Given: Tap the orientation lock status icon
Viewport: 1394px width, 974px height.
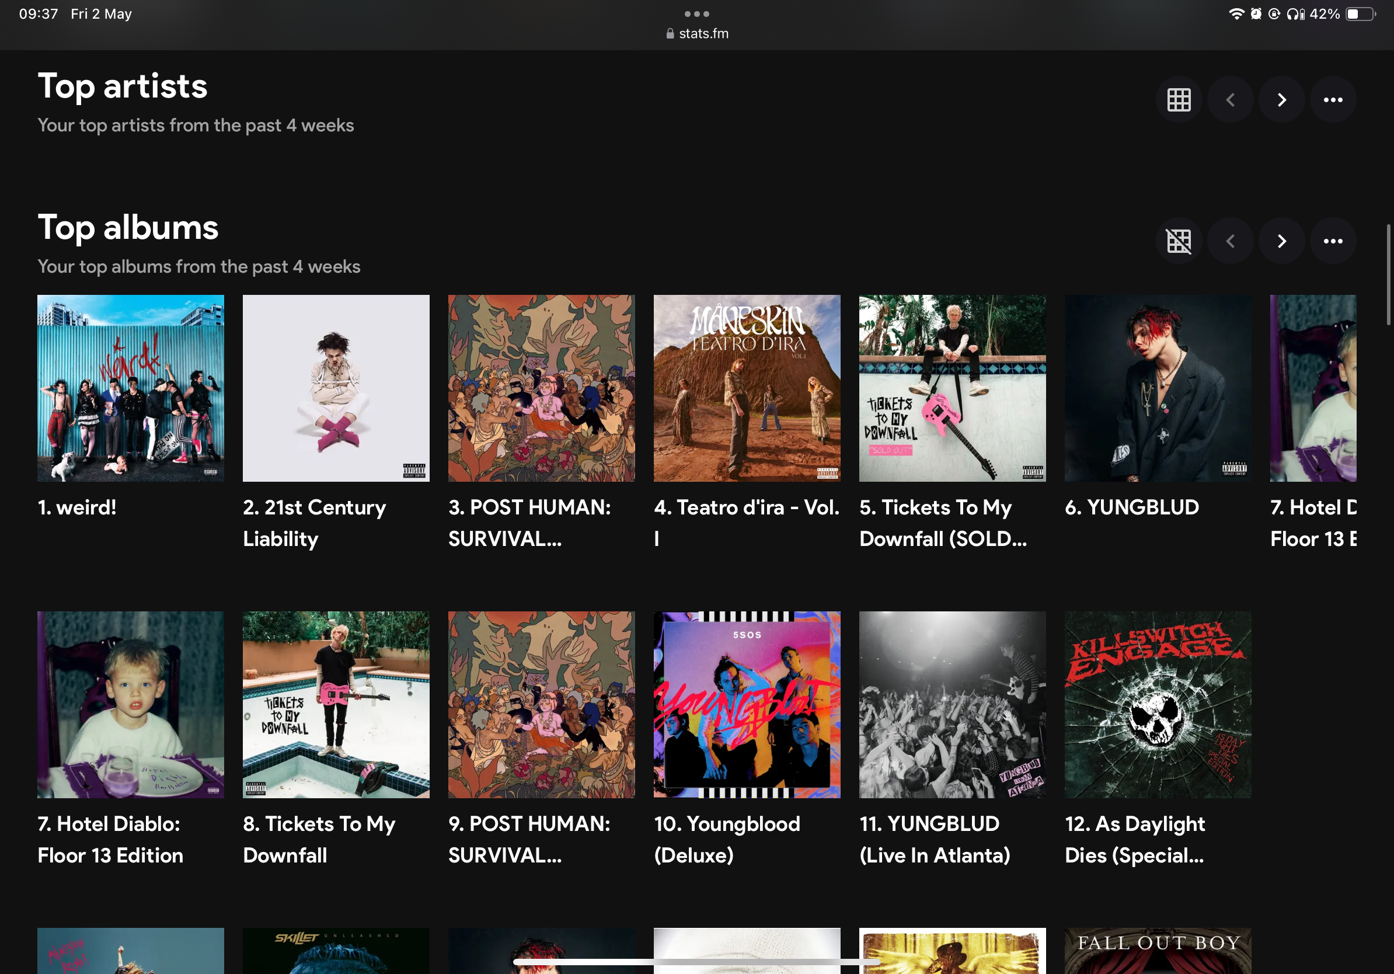Looking at the screenshot, I should [x=1274, y=13].
